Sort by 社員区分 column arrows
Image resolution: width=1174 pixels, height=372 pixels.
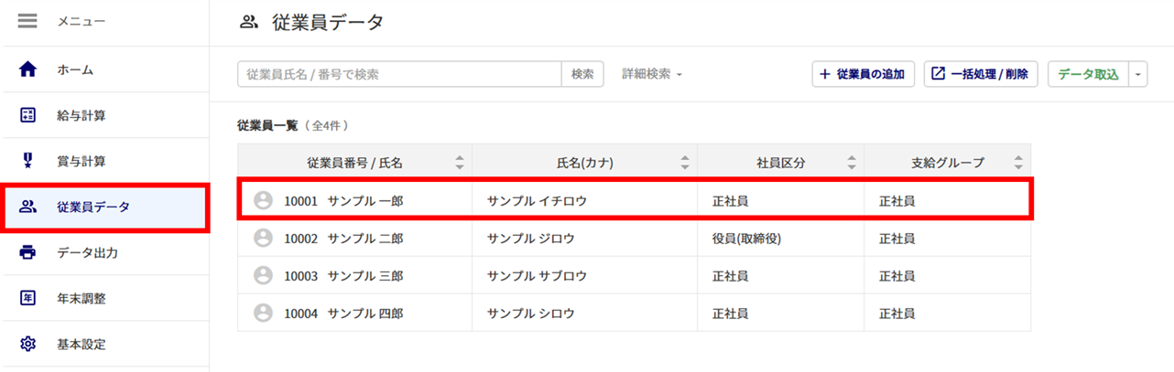tap(852, 163)
